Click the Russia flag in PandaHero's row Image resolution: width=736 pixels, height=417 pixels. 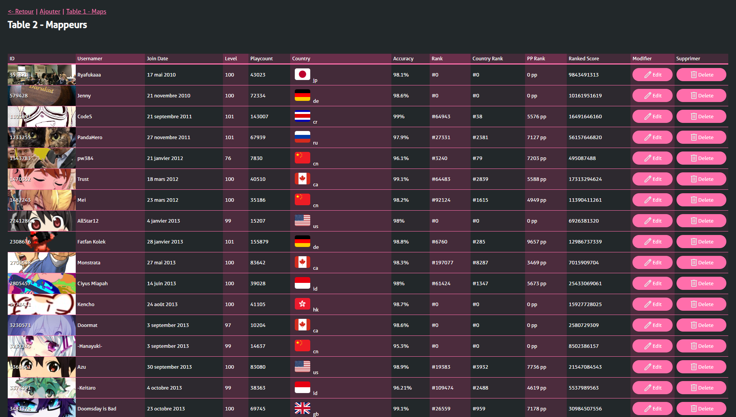[302, 137]
